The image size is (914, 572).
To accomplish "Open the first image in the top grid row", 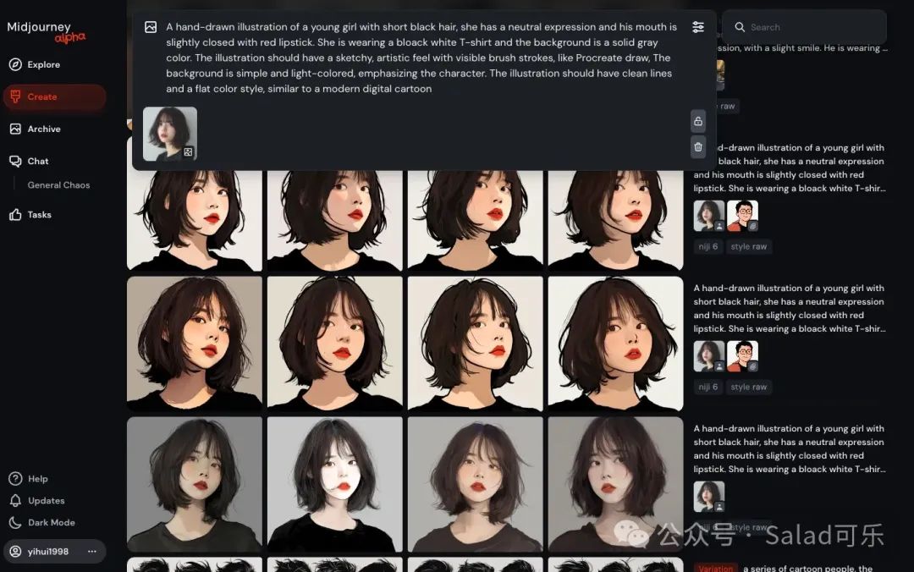I will pyautogui.click(x=195, y=220).
